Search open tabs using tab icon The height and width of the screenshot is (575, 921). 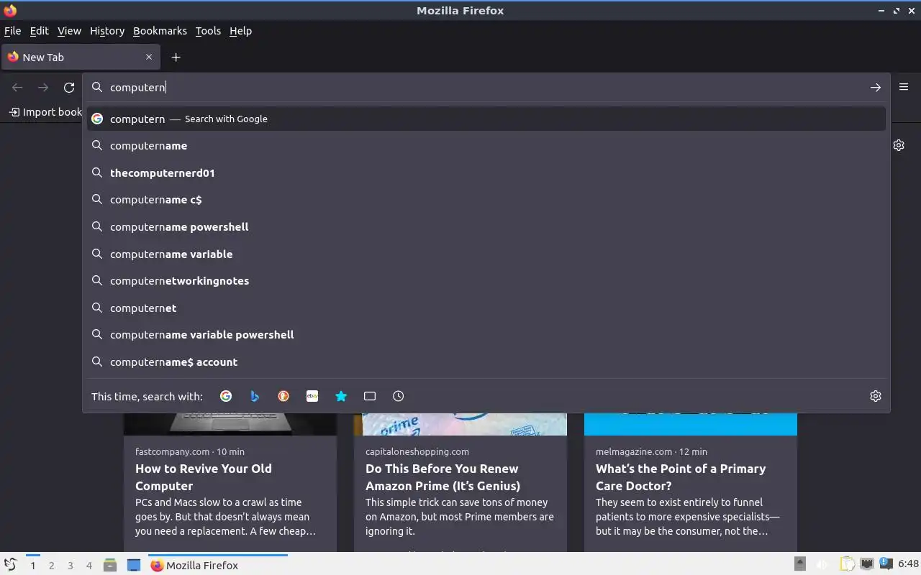tap(370, 396)
